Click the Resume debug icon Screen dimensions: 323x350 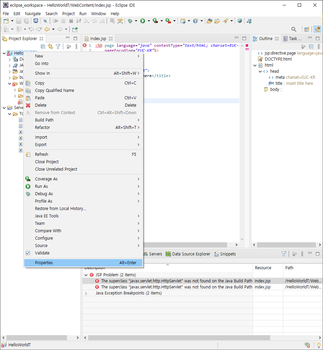point(56,21)
